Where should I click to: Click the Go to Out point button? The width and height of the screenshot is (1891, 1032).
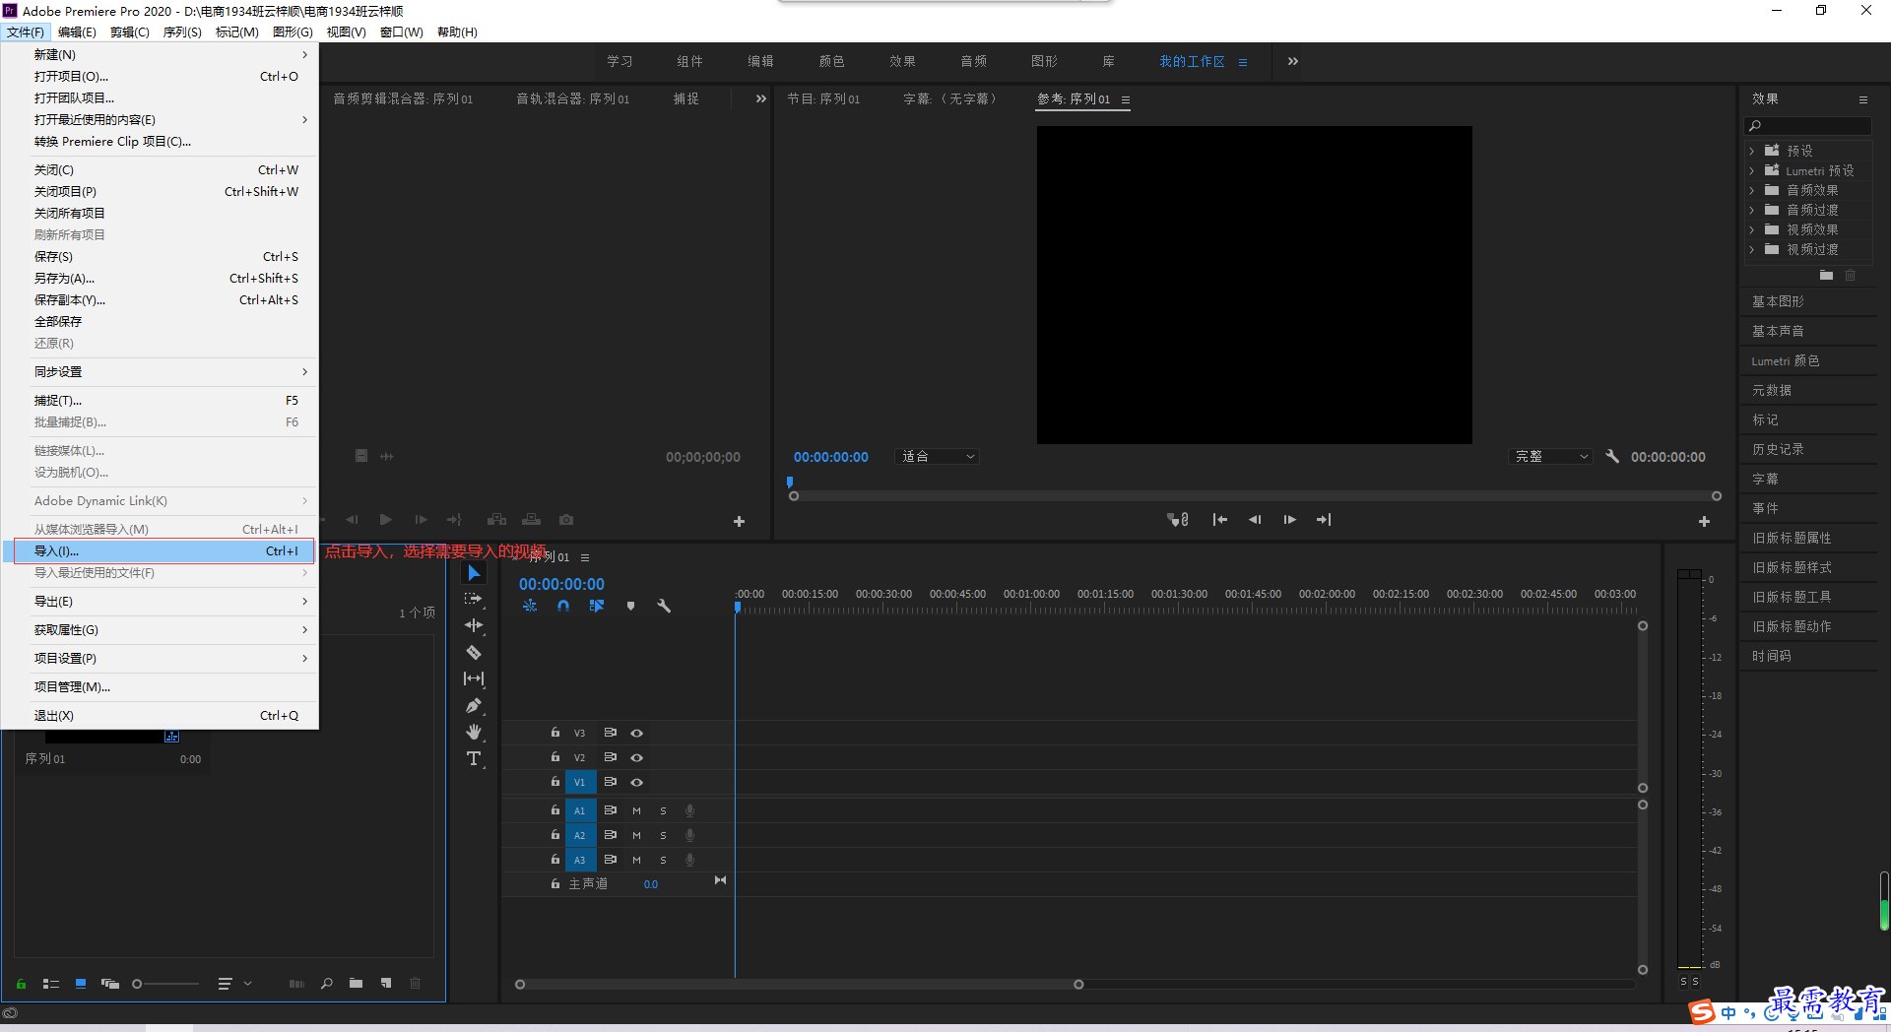pyautogui.click(x=1324, y=520)
